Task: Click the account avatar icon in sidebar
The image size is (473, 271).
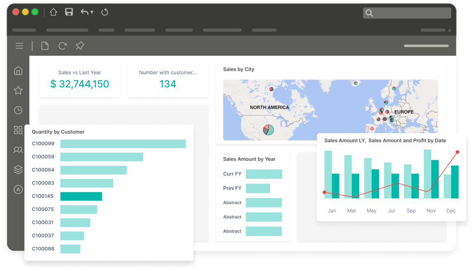Action: point(18,189)
